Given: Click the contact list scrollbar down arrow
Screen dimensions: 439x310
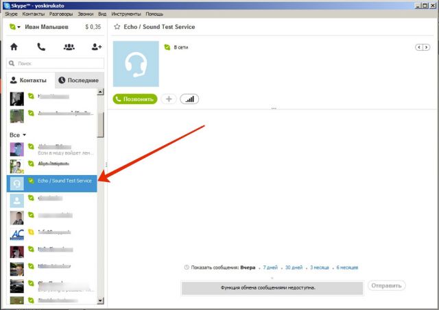Looking at the screenshot, I should (100, 301).
